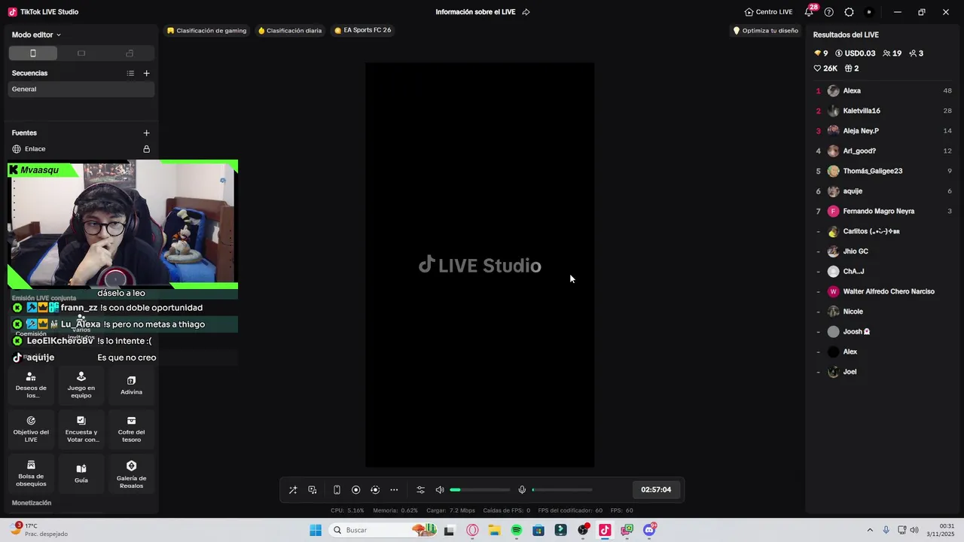Open EA Sports FC 26 tag
This screenshot has height=542, width=964.
[x=363, y=30]
